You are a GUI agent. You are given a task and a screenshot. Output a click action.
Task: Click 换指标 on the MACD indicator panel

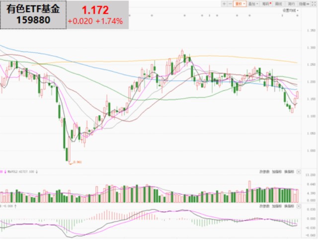click(289, 206)
